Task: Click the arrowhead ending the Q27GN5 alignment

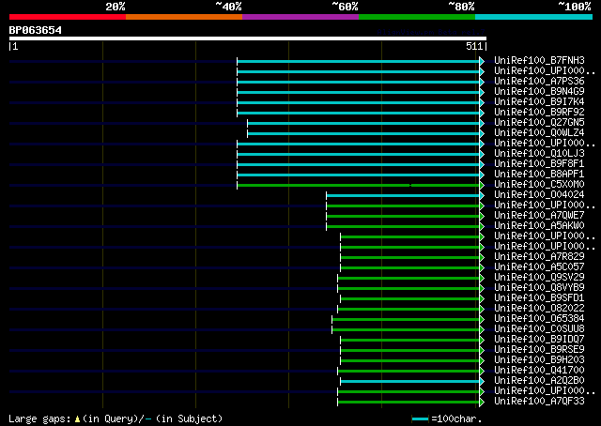Action: click(x=482, y=123)
